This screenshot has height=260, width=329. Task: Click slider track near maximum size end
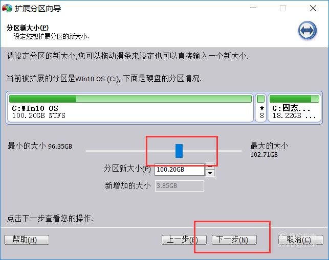click(x=235, y=151)
